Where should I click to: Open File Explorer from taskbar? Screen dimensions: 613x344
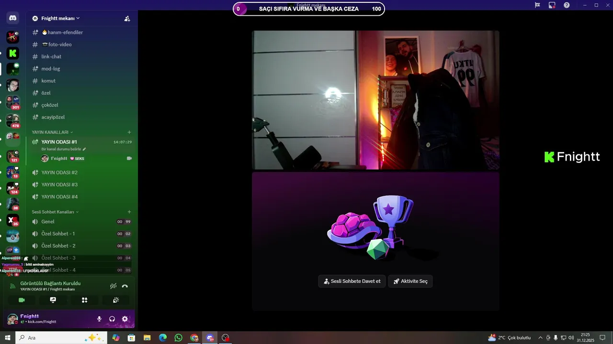[x=147, y=338]
